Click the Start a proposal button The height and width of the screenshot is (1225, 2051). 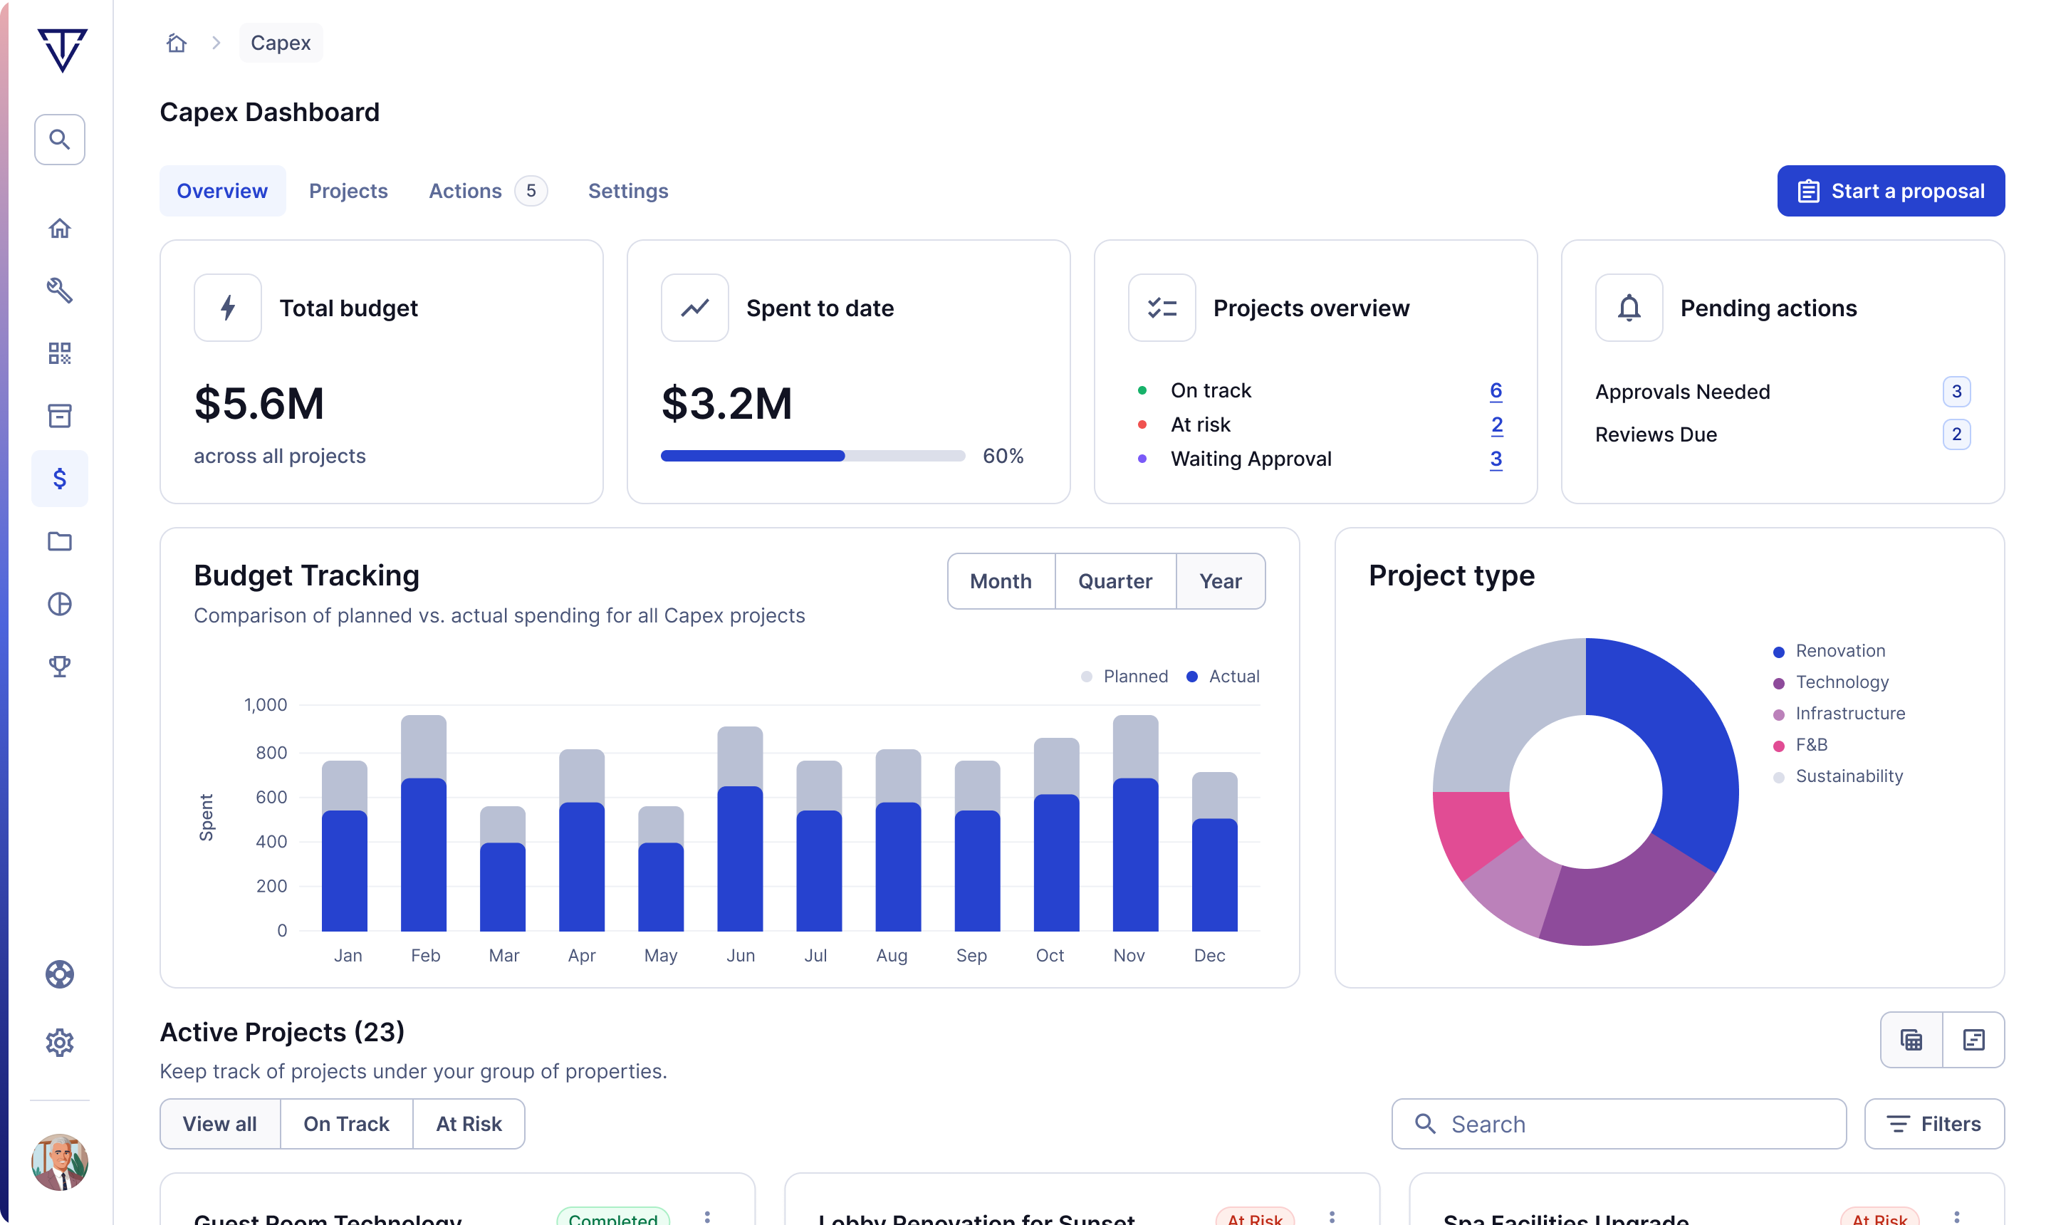pyautogui.click(x=1891, y=191)
